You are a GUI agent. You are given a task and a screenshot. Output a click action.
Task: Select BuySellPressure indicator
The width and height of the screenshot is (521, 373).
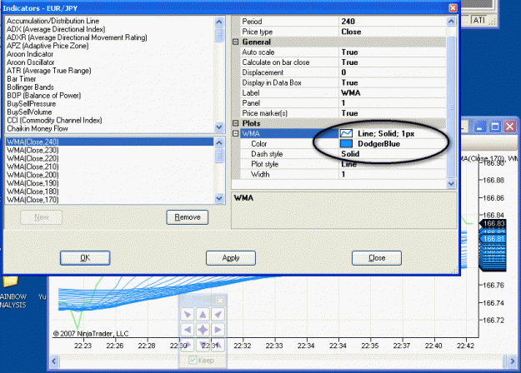[110, 104]
